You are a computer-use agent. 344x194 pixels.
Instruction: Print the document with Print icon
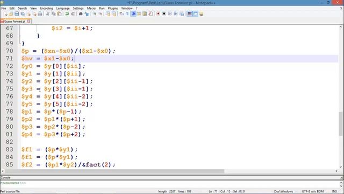pyautogui.click(x=40, y=14)
